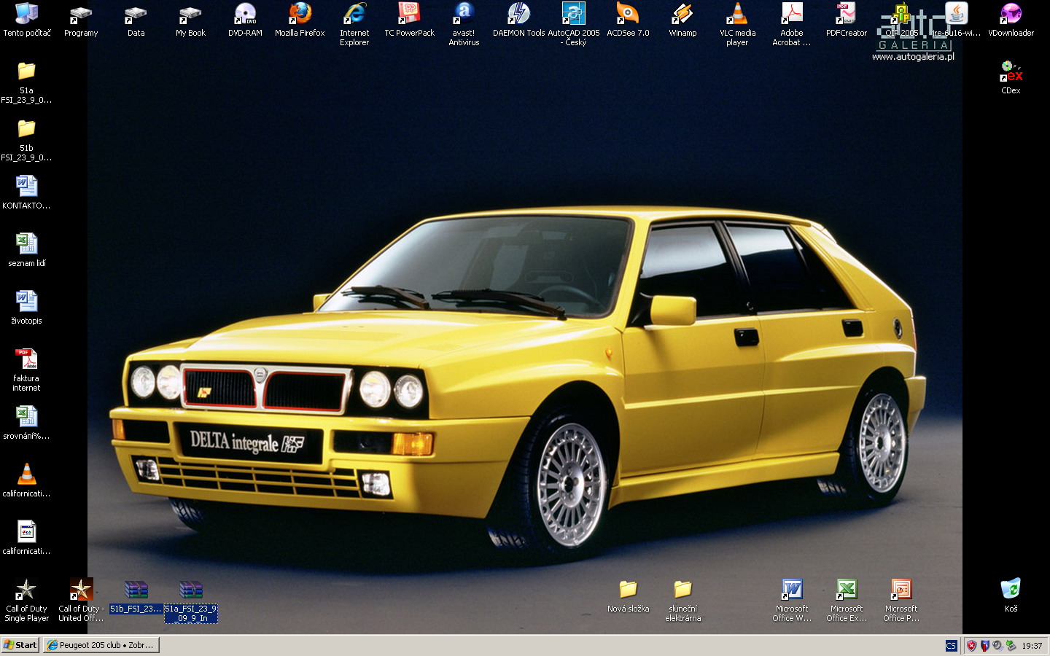Screen dimensions: 1050x656
Task: Launch Internet Explorer from the desktop
Action: [x=354, y=15]
